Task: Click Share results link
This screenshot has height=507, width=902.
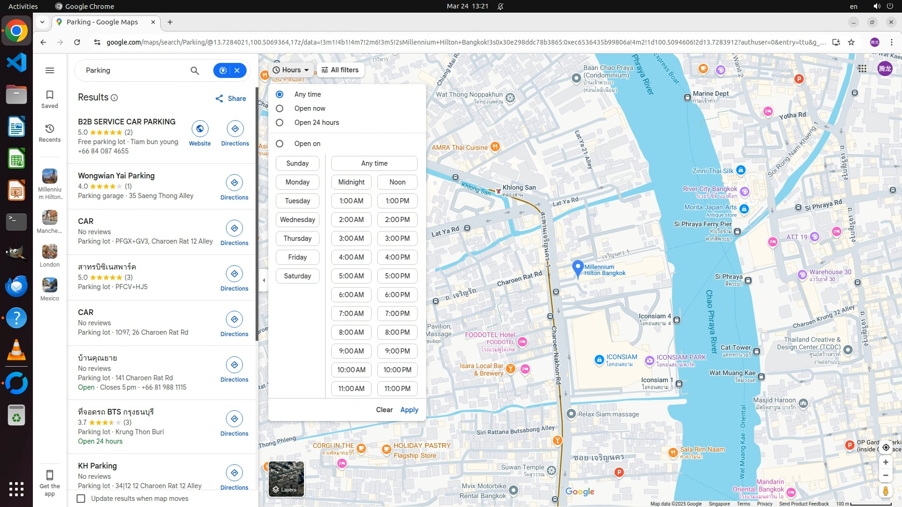Action: click(x=231, y=99)
